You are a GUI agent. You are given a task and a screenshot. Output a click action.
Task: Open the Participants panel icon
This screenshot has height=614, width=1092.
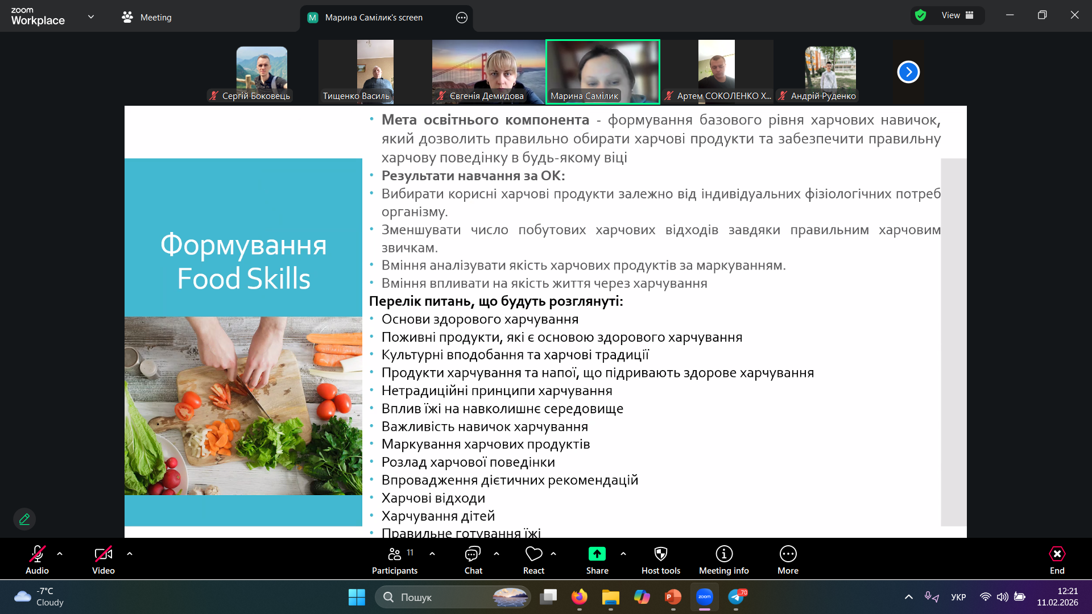[394, 554]
